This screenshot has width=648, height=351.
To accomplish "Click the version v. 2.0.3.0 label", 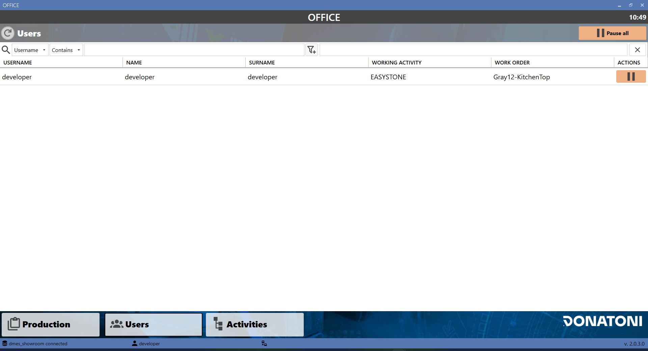I will tap(634, 344).
